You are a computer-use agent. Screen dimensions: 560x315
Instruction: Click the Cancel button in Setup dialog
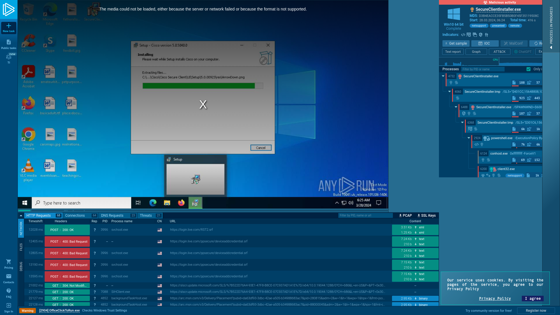pyautogui.click(x=261, y=148)
